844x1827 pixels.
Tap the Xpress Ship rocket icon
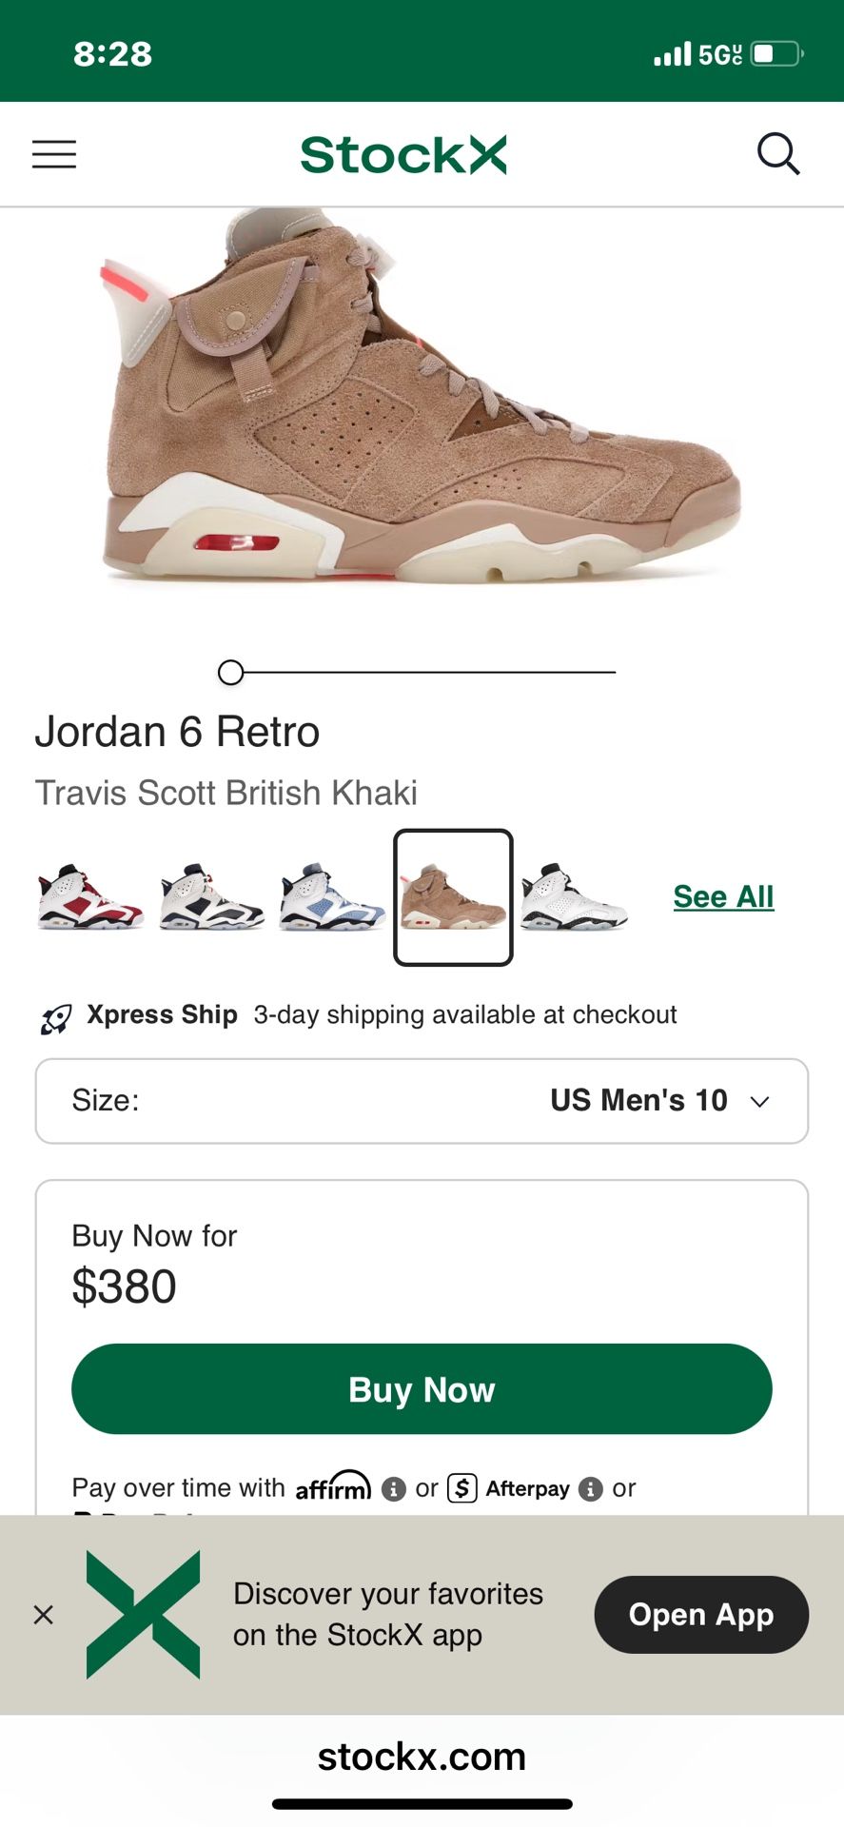pyautogui.click(x=56, y=1018)
